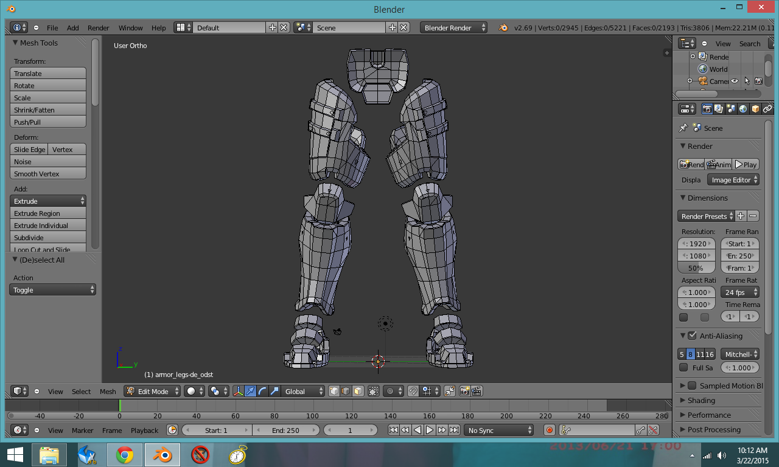
Task: Toggle the Full Sample checkbox
Action: tap(683, 368)
